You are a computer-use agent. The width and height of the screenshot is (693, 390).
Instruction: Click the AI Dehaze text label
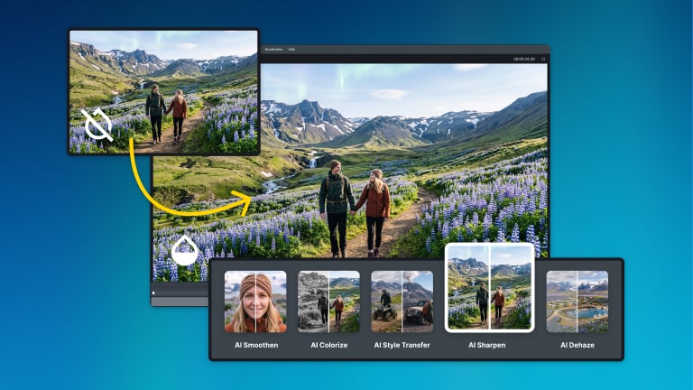[577, 345]
